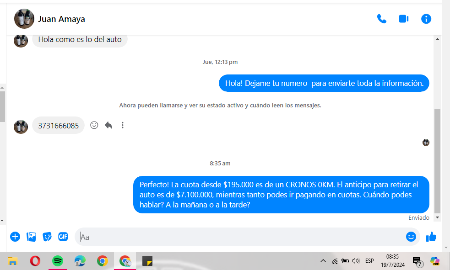The height and width of the screenshot is (270, 450).
Task: Open Google Chrome from taskbar
Action: tap(103, 261)
